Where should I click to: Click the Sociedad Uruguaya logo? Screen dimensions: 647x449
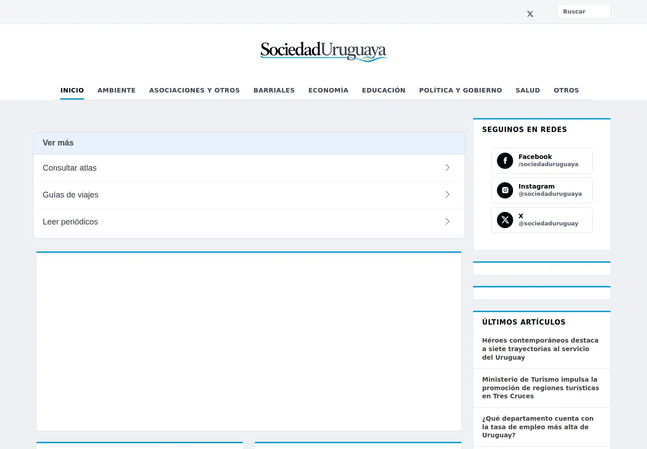point(323,51)
